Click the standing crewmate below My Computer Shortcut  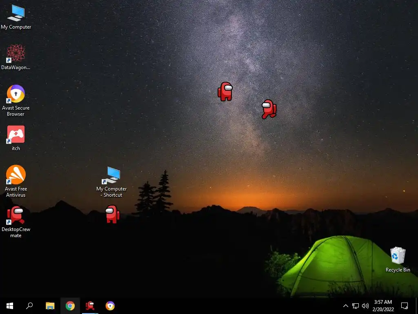click(x=112, y=214)
